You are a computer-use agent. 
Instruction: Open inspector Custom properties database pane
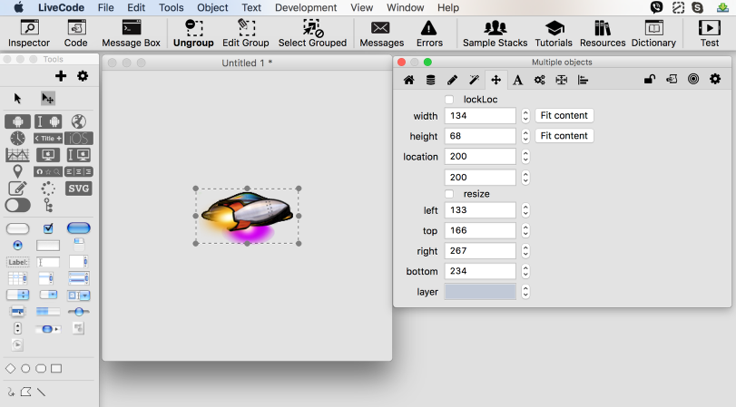pyautogui.click(x=430, y=80)
